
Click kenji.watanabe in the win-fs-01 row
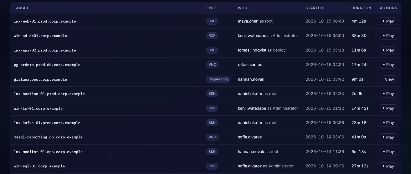click(x=252, y=108)
